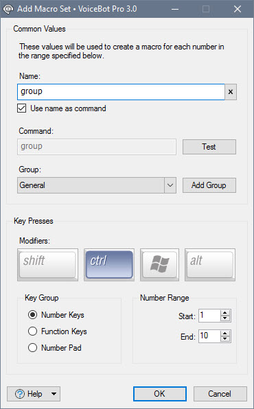
Task: Increase the End number value
Action: point(224,333)
